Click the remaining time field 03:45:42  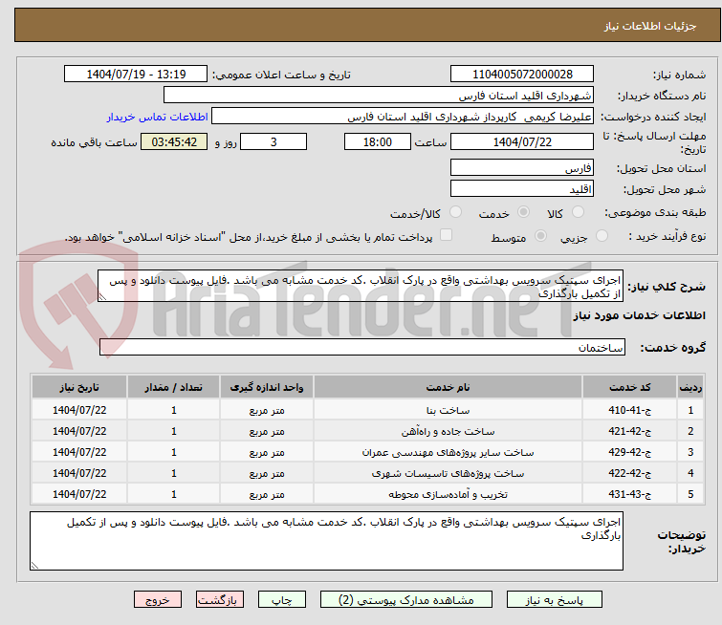(174, 141)
